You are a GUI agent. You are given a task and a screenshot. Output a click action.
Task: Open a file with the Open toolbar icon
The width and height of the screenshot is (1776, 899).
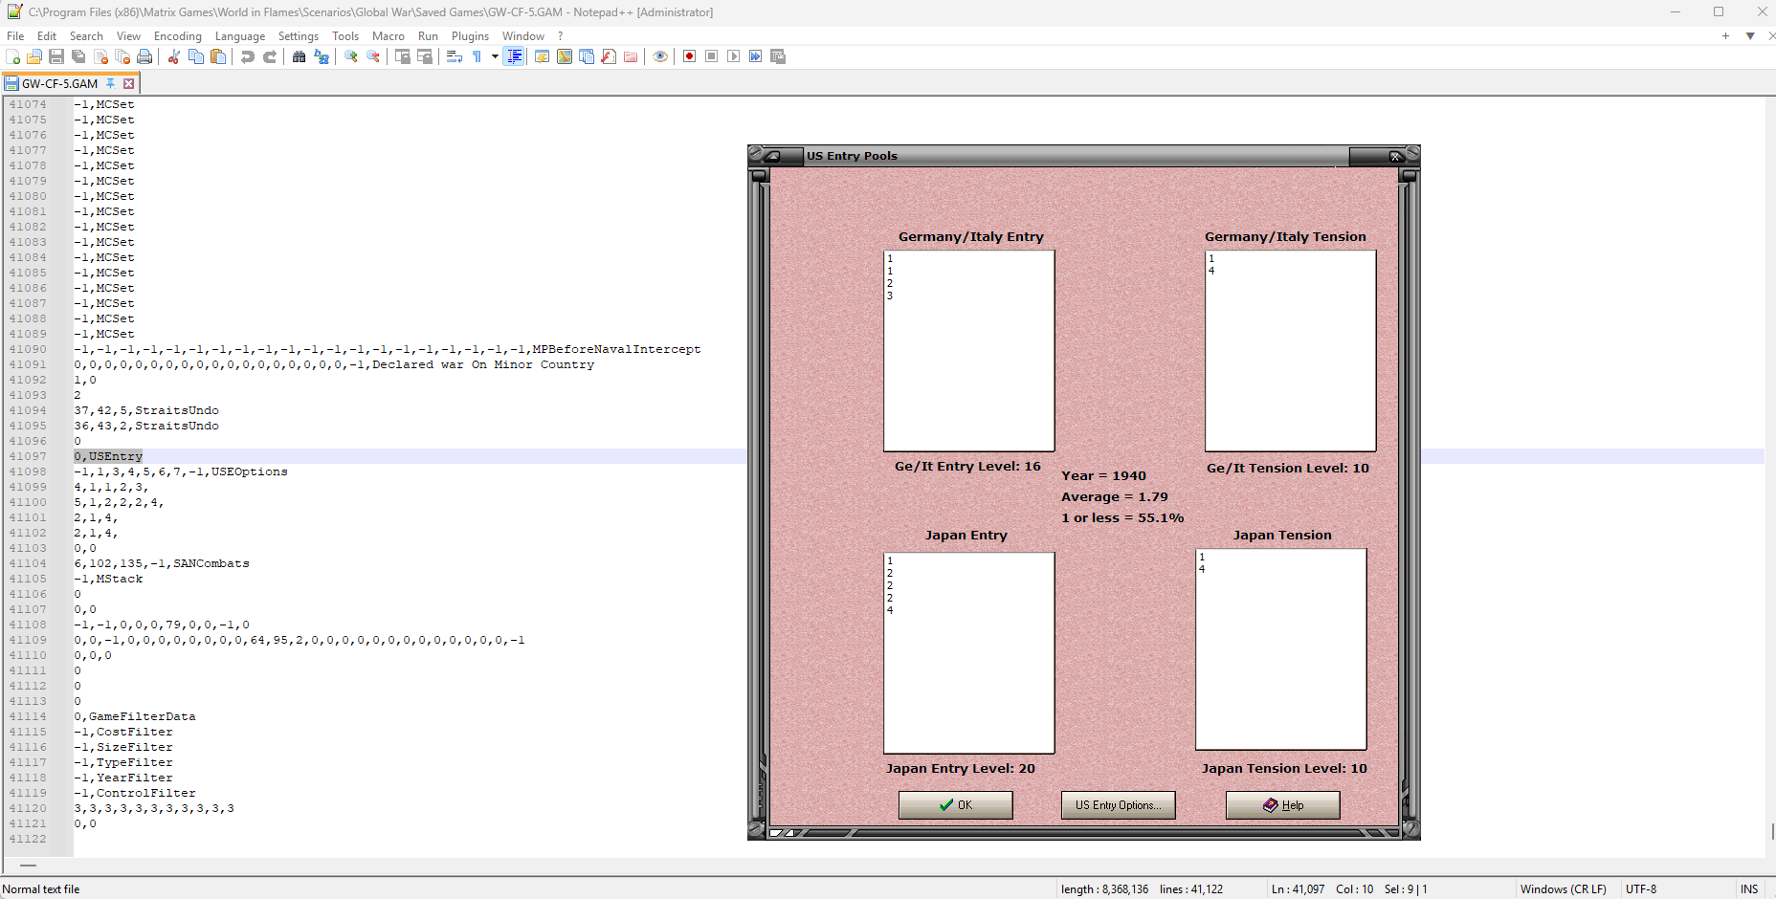[x=33, y=56]
